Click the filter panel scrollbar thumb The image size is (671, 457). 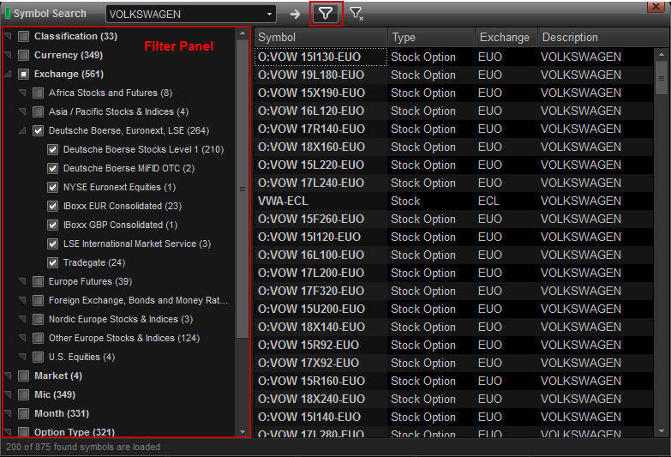pyautogui.click(x=243, y=189)
